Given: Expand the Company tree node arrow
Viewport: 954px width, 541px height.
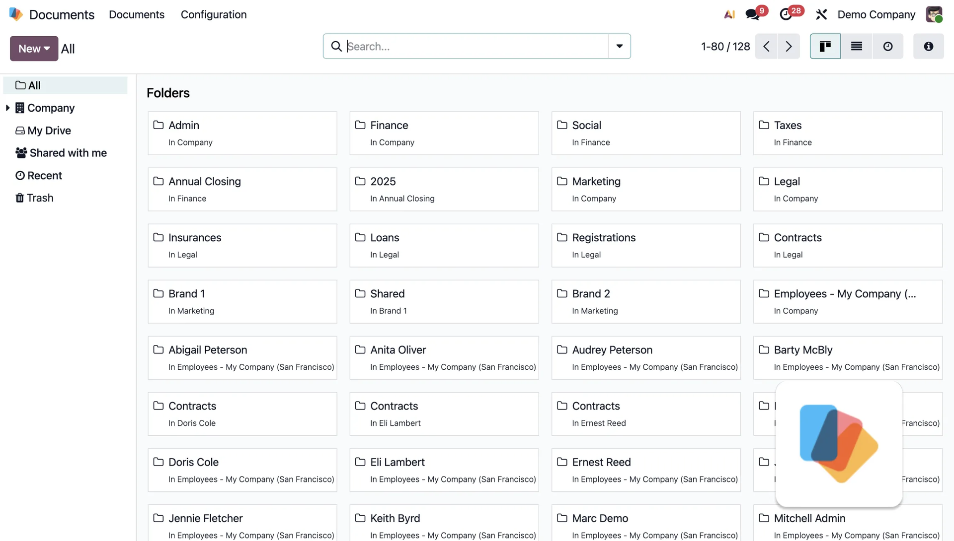Looking at the screenshot, I should click(x=7, y=108).
